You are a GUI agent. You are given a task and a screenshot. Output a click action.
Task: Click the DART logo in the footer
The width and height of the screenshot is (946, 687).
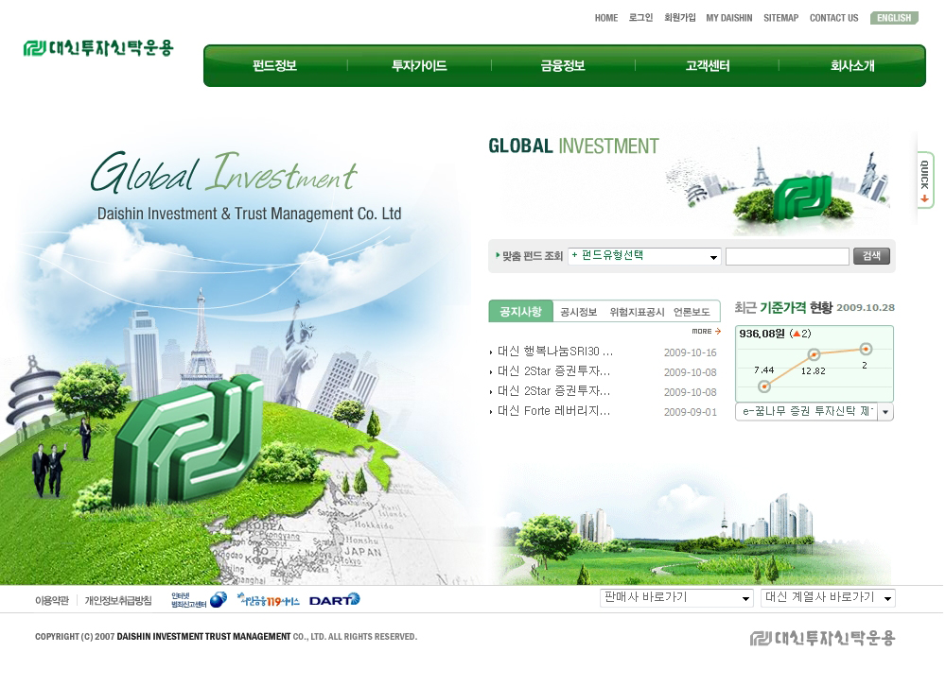point(334,600)
